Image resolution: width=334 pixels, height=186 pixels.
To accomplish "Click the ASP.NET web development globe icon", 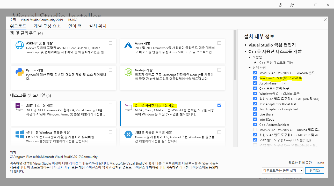I will point(20,45).
